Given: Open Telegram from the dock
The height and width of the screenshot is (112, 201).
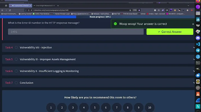Looking at the screenshot, I should (198, 50).
